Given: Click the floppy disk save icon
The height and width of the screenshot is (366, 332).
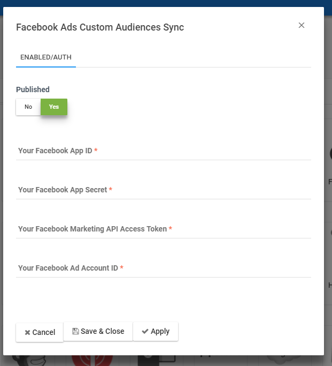Looking at the screenshot, I should [75, 331].
